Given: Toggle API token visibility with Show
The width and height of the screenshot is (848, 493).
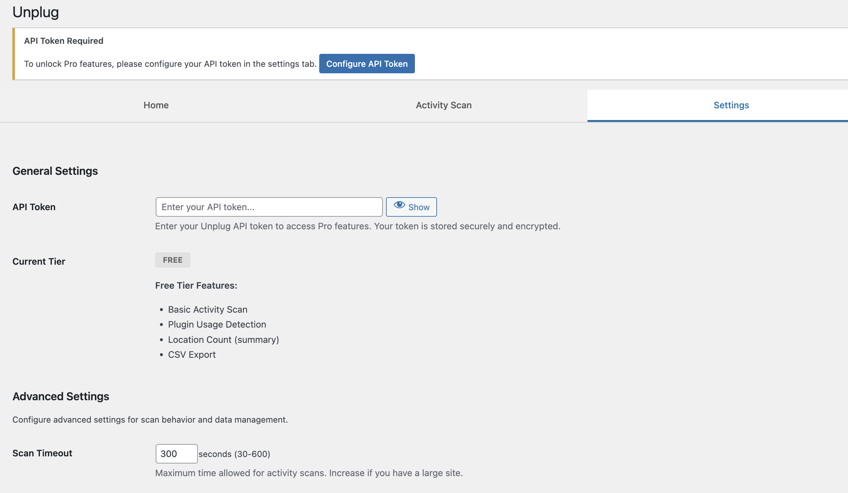Looking at the screenshot, I should coord(411,207).
